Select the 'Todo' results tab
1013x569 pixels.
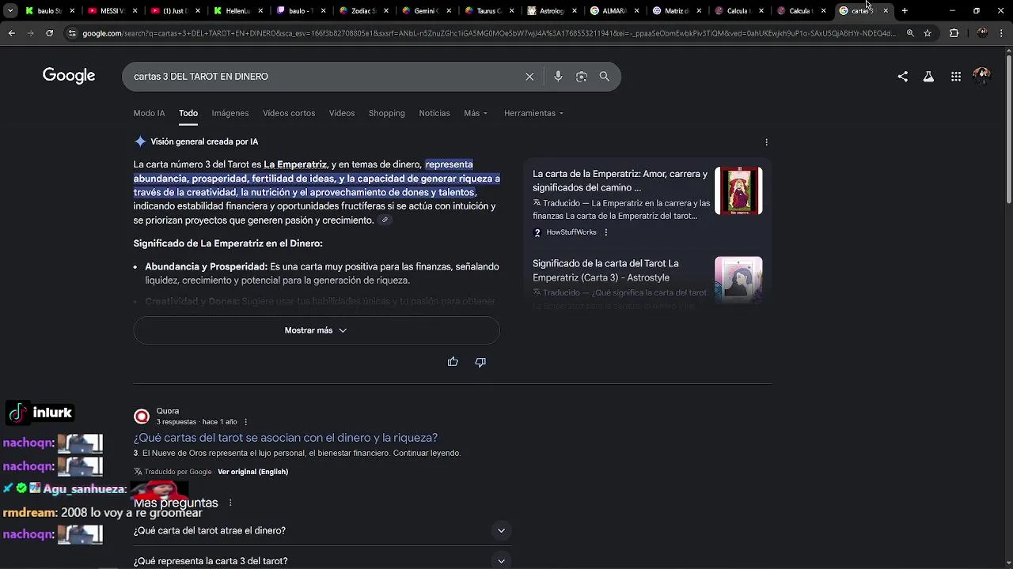tap(188, 113)
